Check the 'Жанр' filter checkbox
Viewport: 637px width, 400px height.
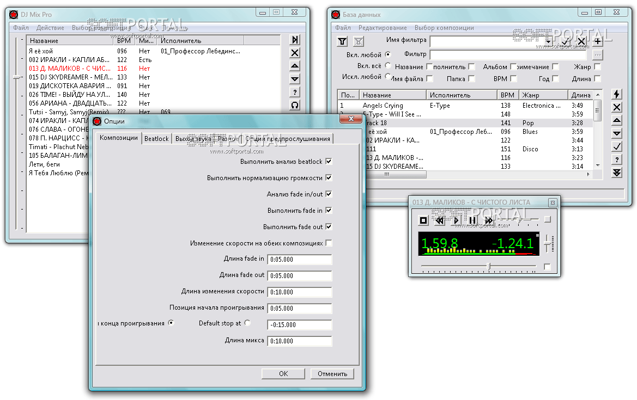tap(597, 66)
